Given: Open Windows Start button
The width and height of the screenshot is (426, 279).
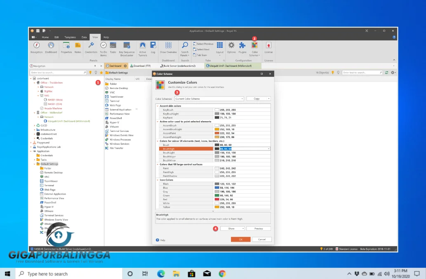Looking at the screenshot, I should click(7, 274).
